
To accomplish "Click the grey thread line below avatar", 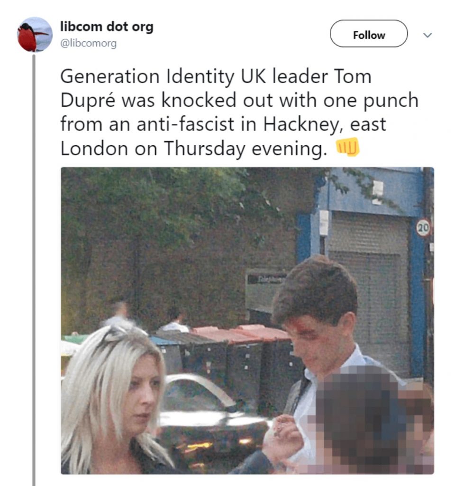I will point(34,270).
